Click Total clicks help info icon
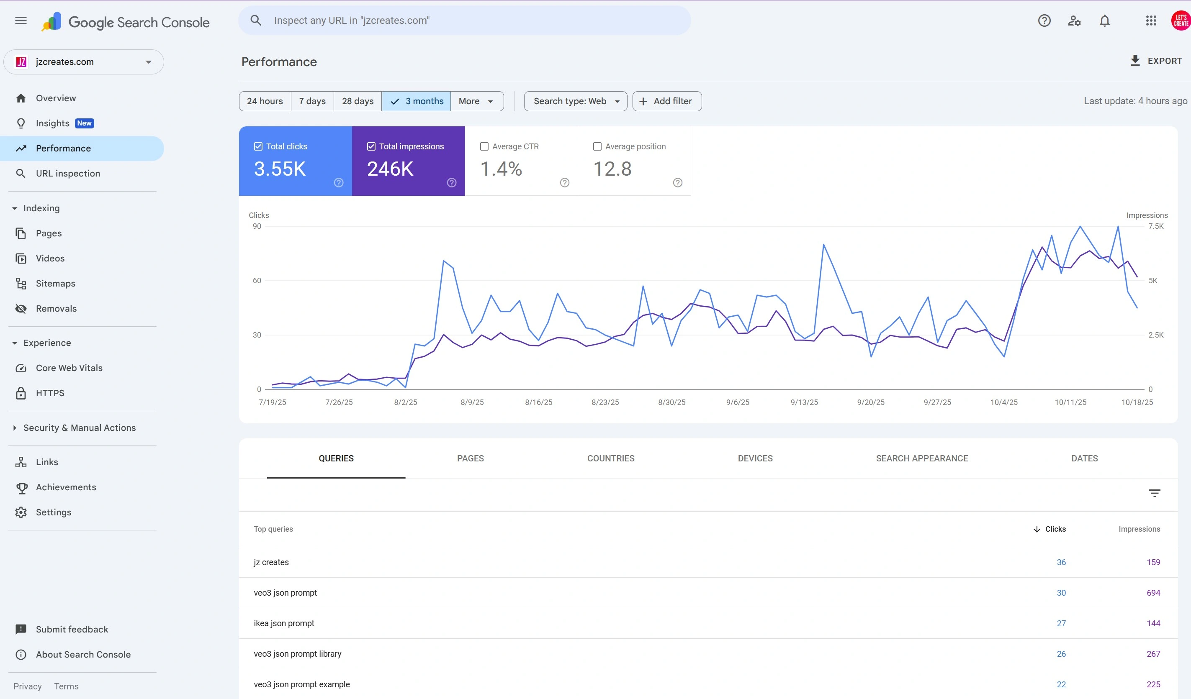The image size is (1191, 699). point(338,183)
